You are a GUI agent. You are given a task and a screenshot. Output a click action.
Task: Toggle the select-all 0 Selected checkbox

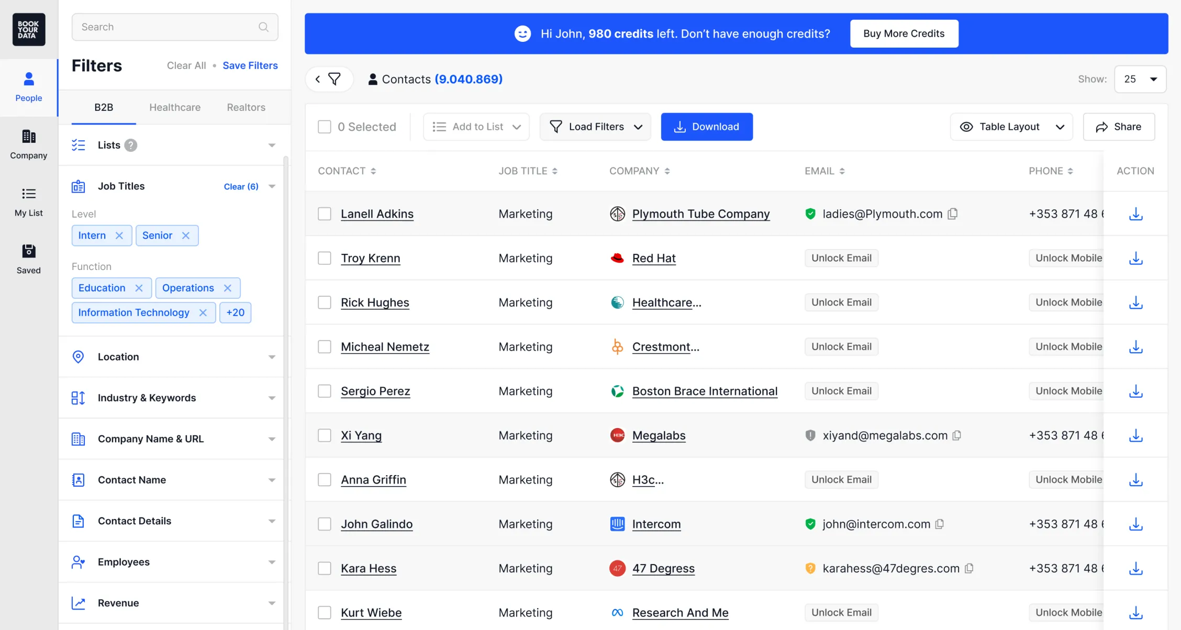(x=325, y=127)
